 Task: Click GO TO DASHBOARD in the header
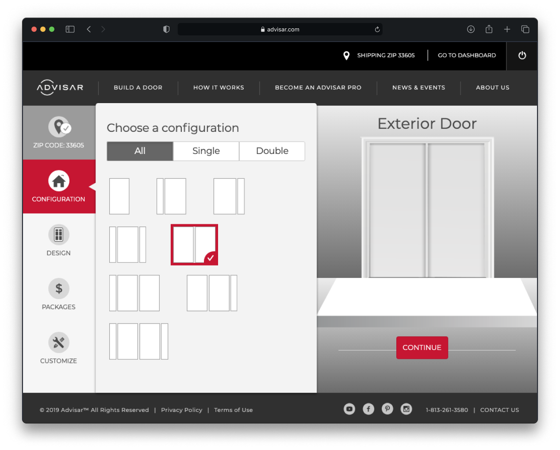tap(467, 55)
